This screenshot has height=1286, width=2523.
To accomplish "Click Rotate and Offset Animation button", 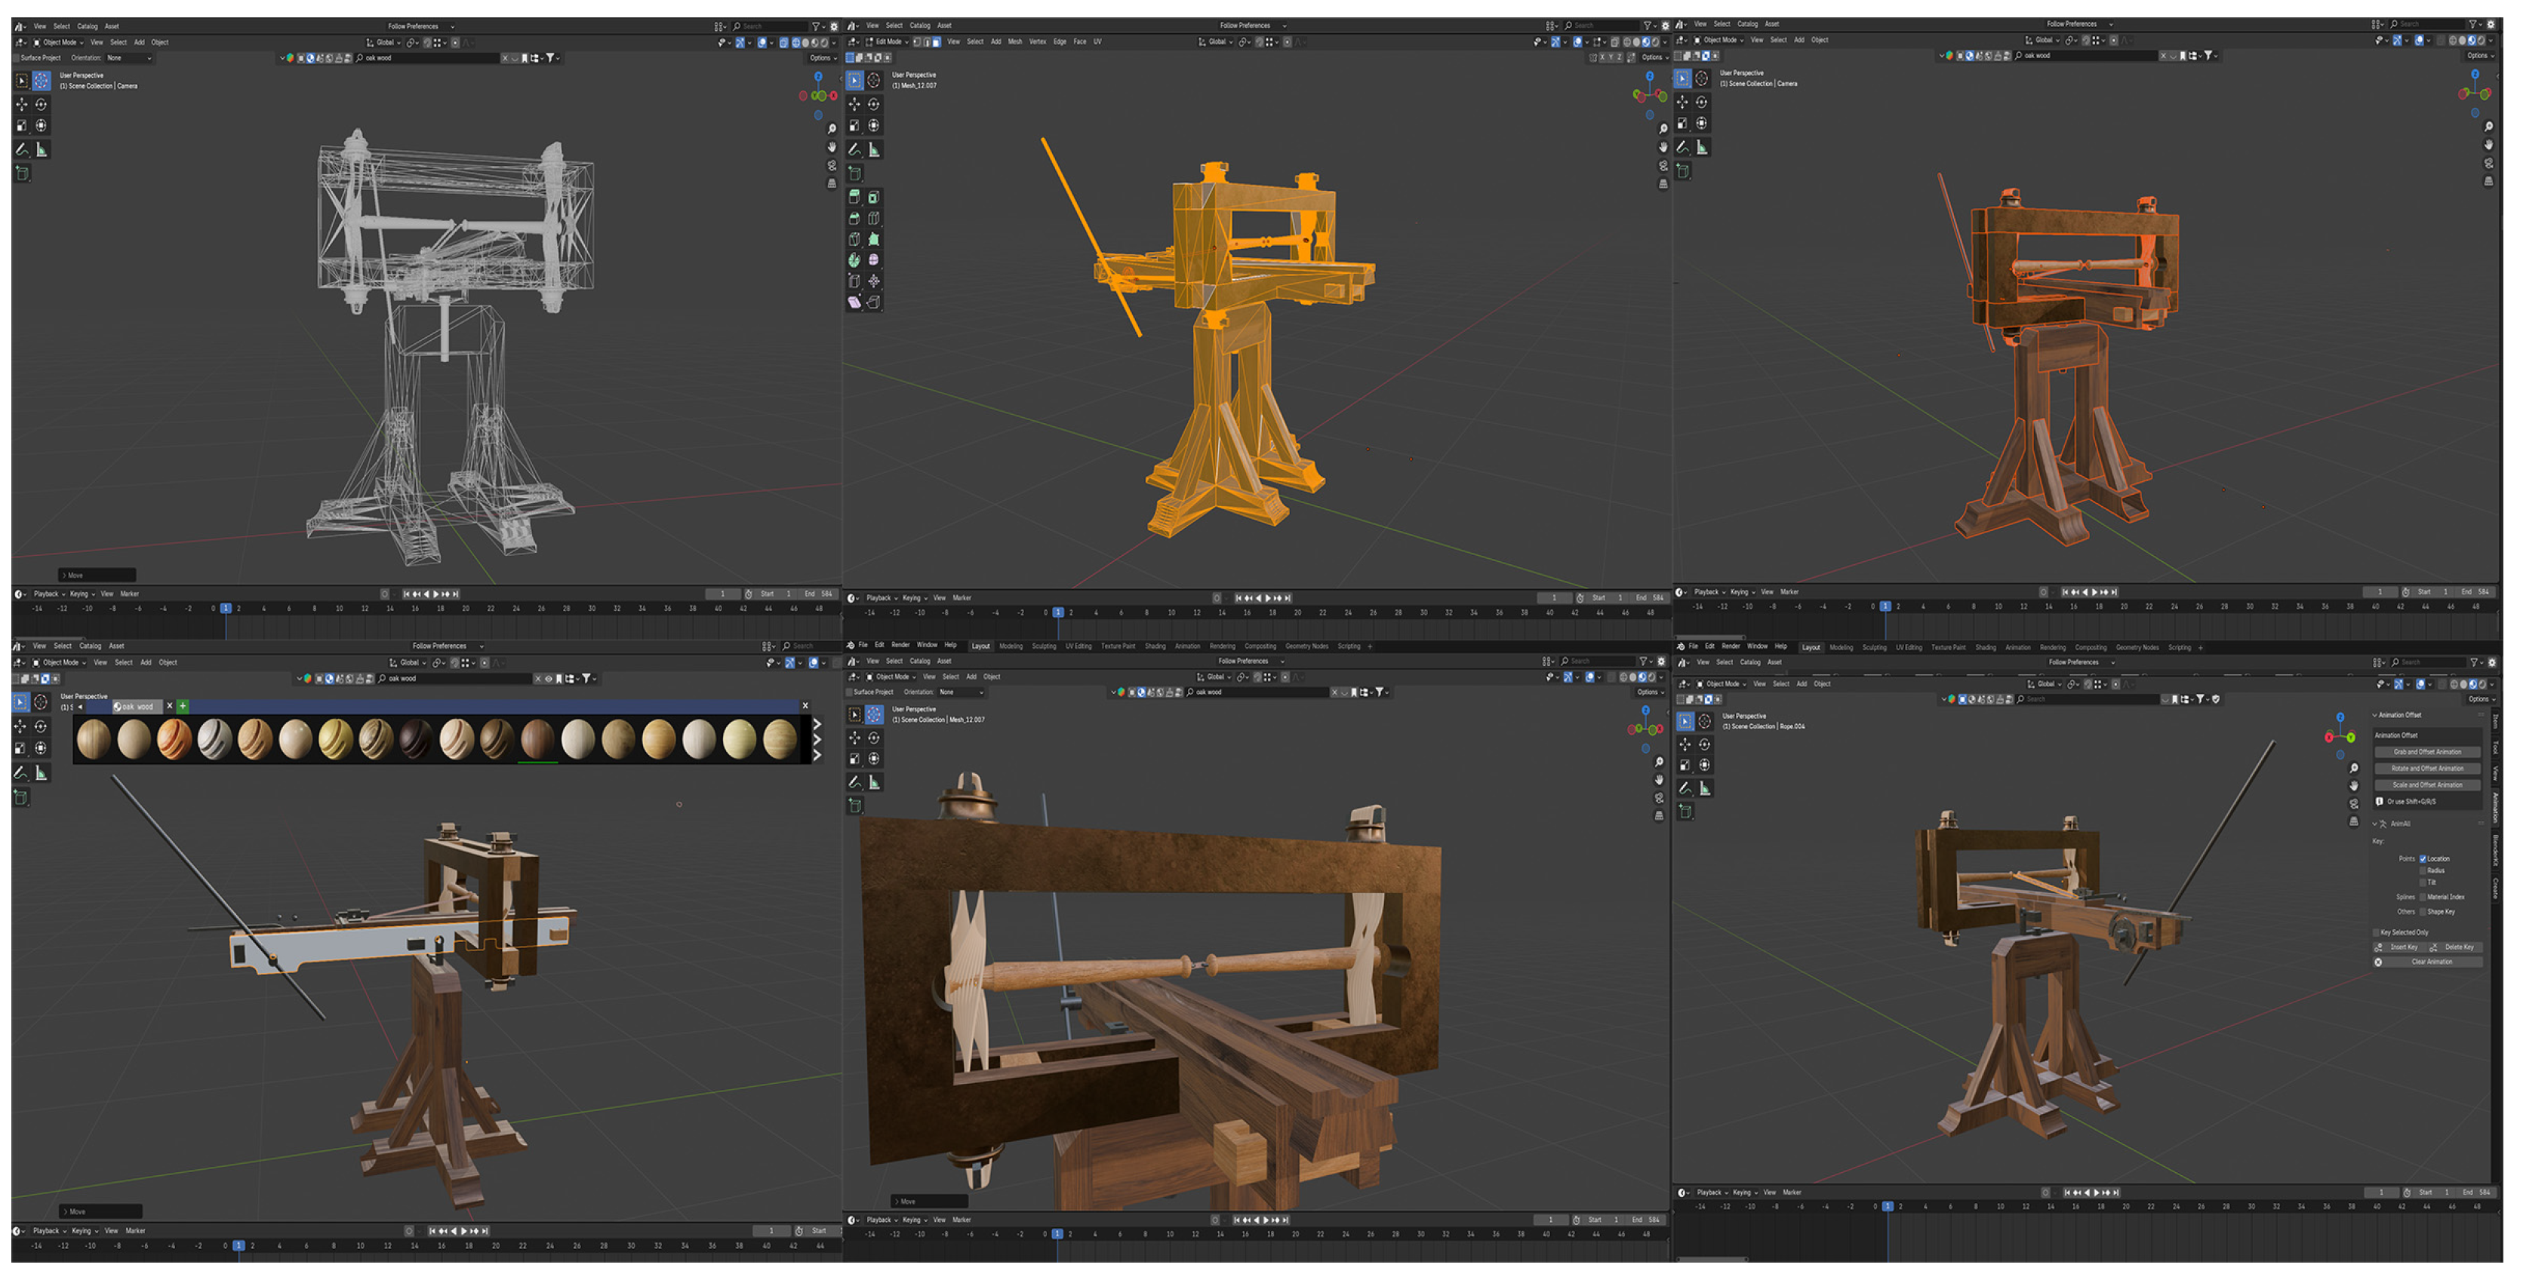I will (2427, 769).
